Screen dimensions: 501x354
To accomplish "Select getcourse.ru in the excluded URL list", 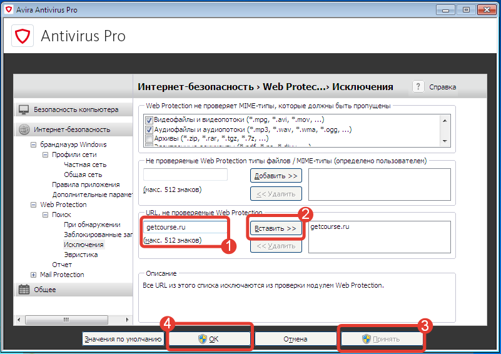I will coord(330,226).
